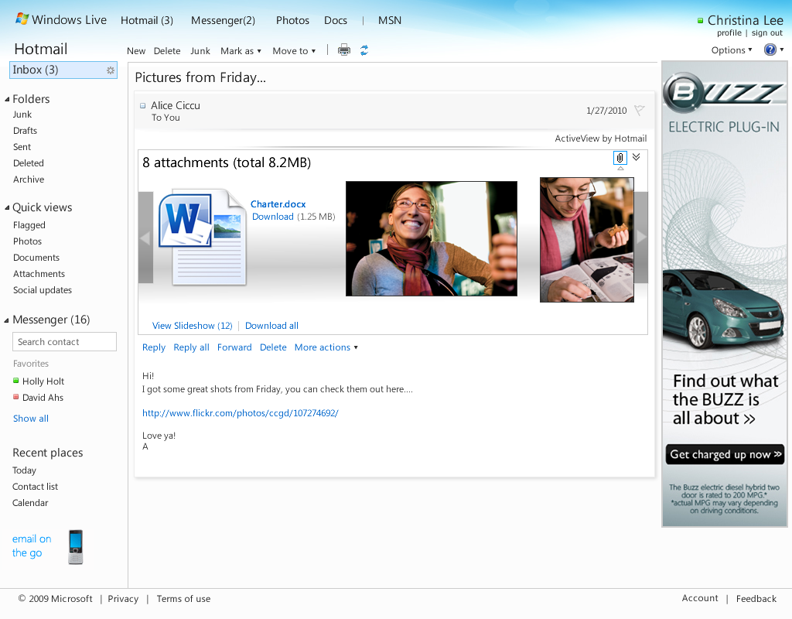The image size is (792, 619).
Task: Open MSN from the top navigation
Action: tap(390, 20)
